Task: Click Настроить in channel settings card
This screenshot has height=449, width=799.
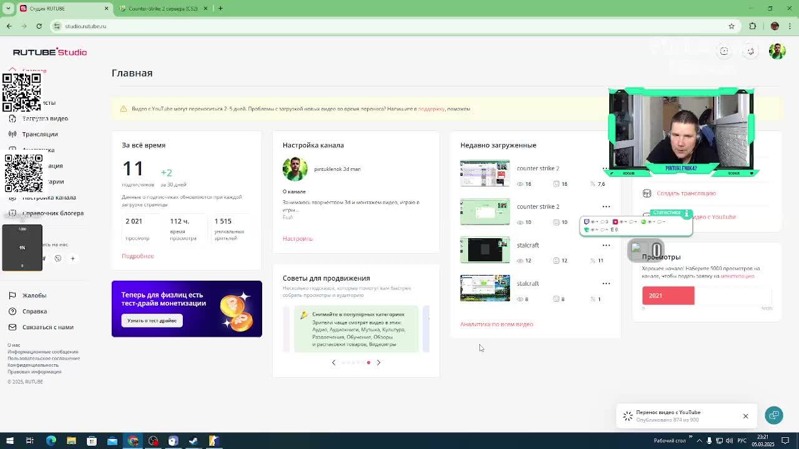Action: click(x=297, y=239)
